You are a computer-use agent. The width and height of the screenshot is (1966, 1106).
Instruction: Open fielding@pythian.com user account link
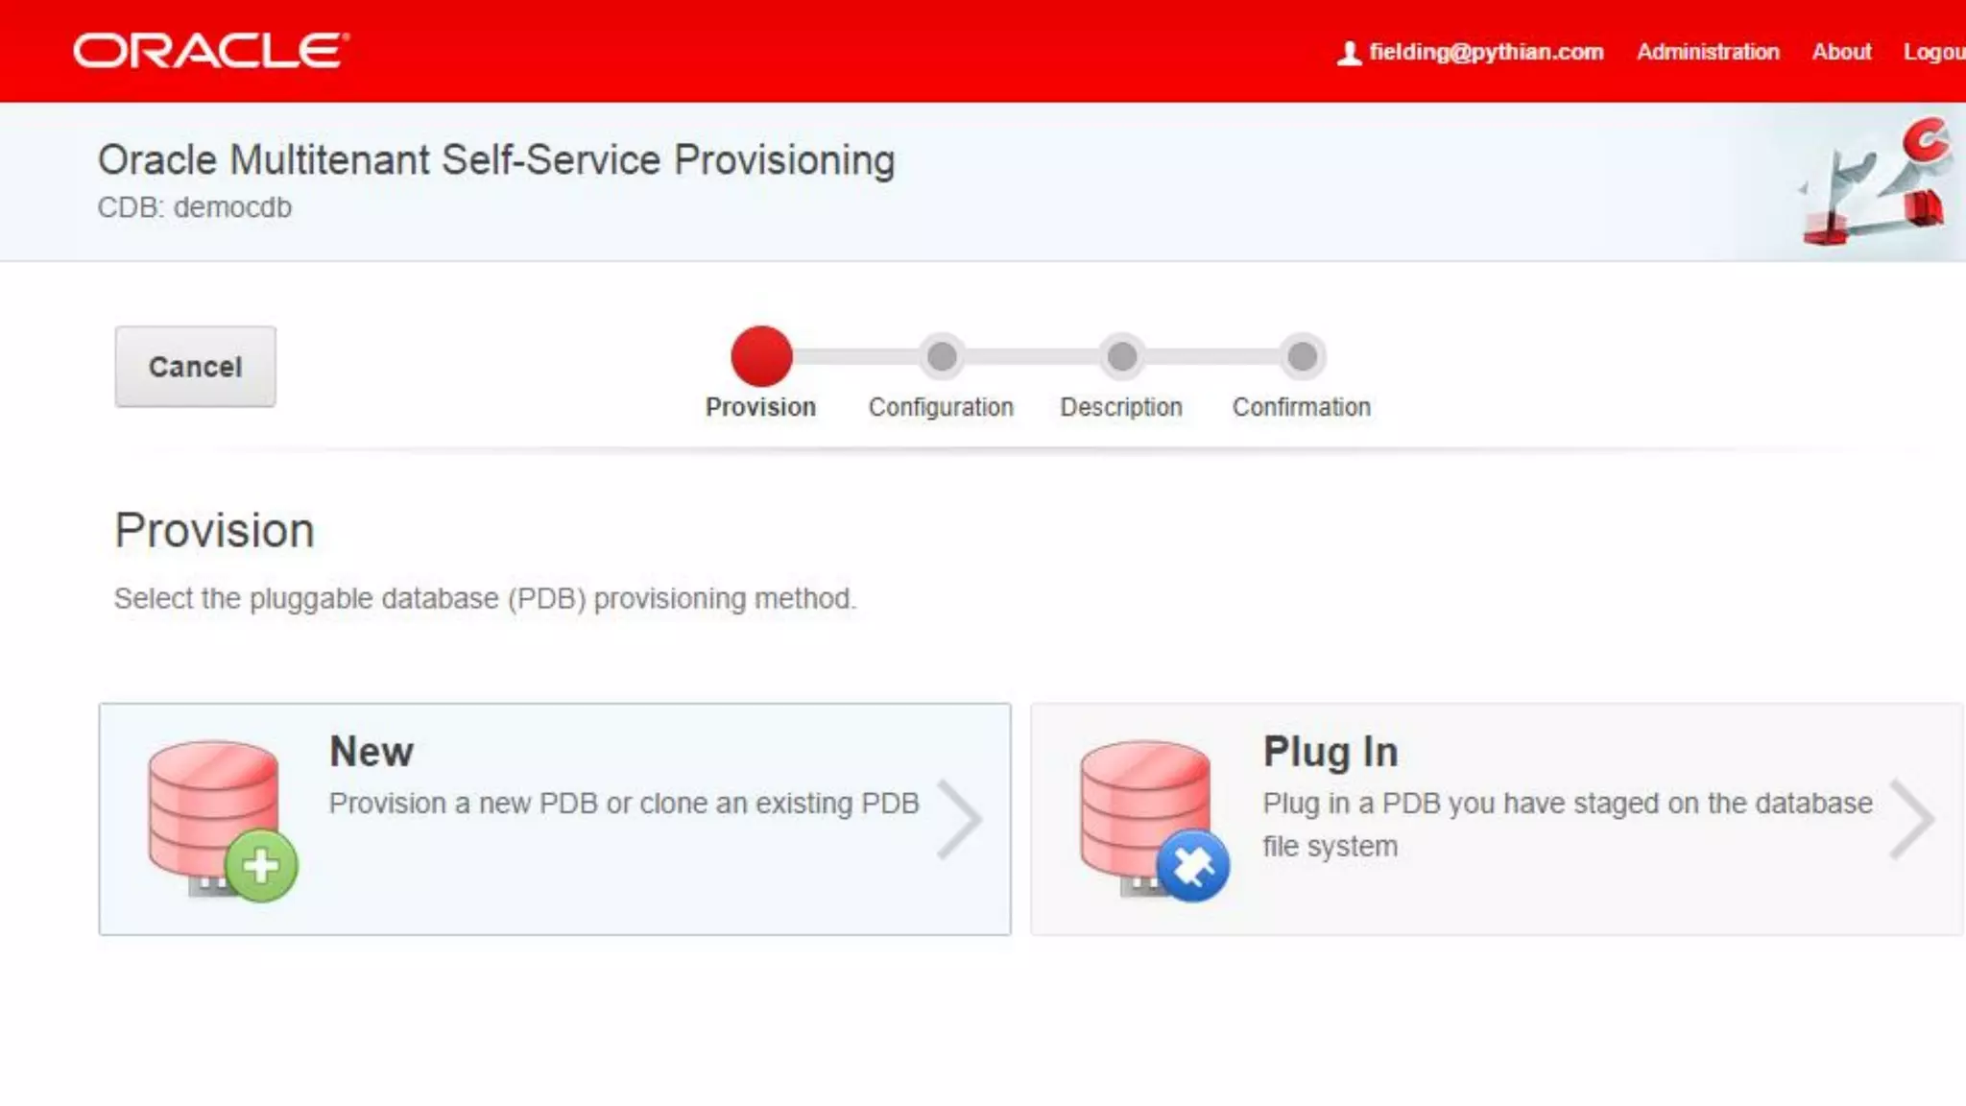[1485, 52]
